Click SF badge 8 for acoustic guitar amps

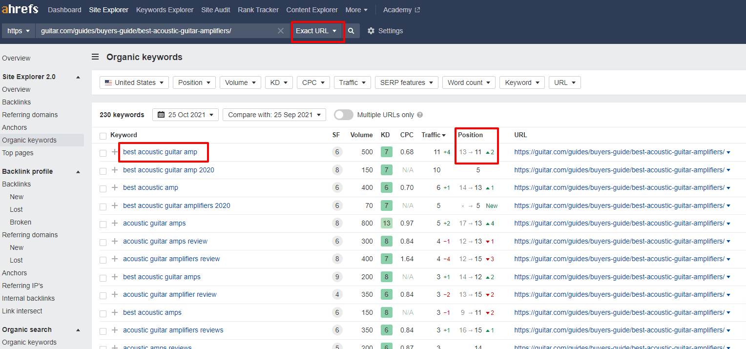point(337,224)
